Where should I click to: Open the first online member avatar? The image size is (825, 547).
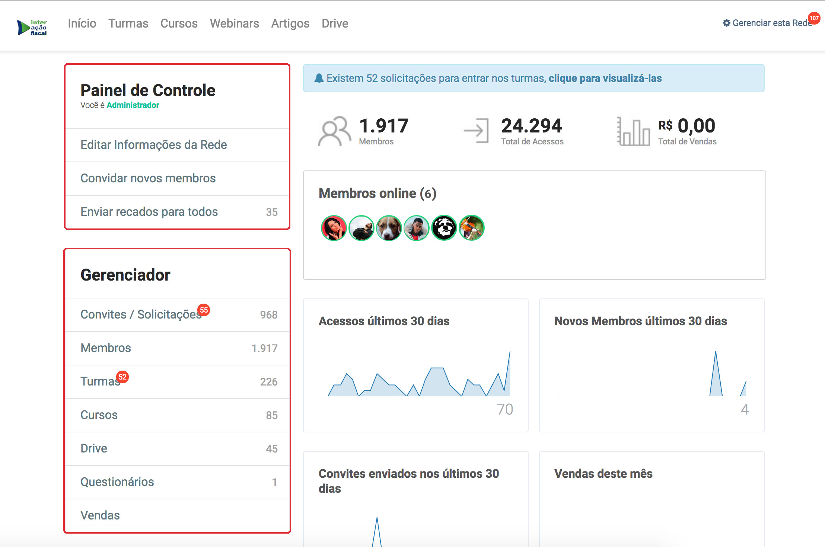334,228
